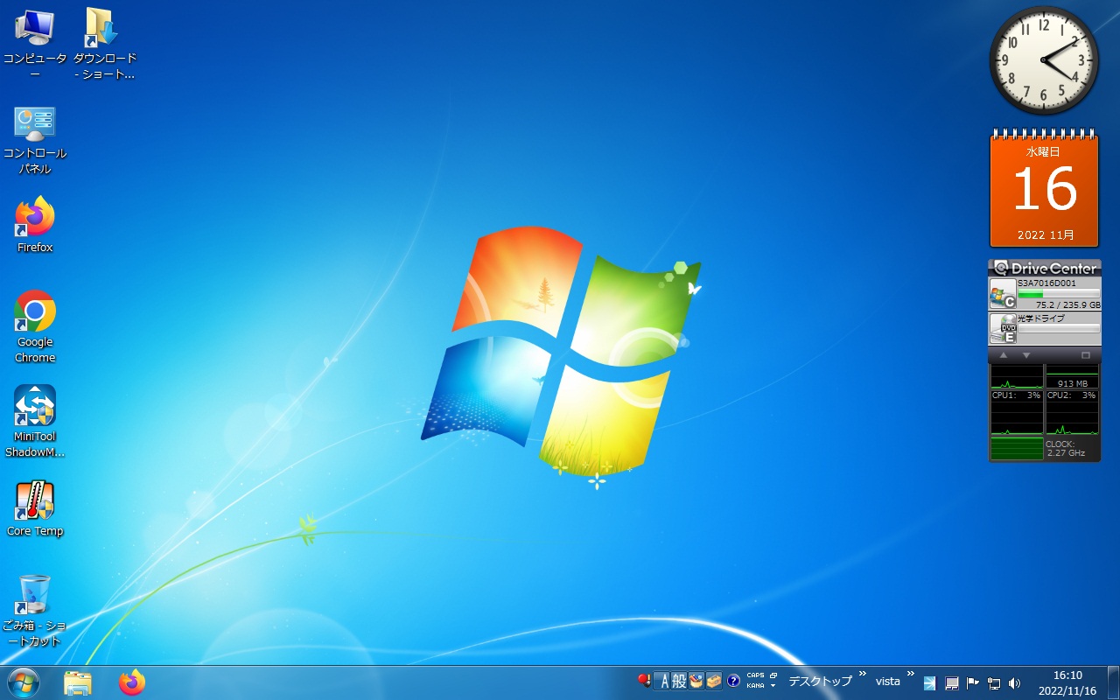
Task: Click the CPU2 usage graph
Action: [x=1072, y=413]
